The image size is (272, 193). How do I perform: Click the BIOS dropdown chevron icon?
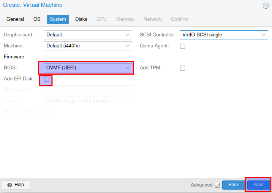[128, 68]
